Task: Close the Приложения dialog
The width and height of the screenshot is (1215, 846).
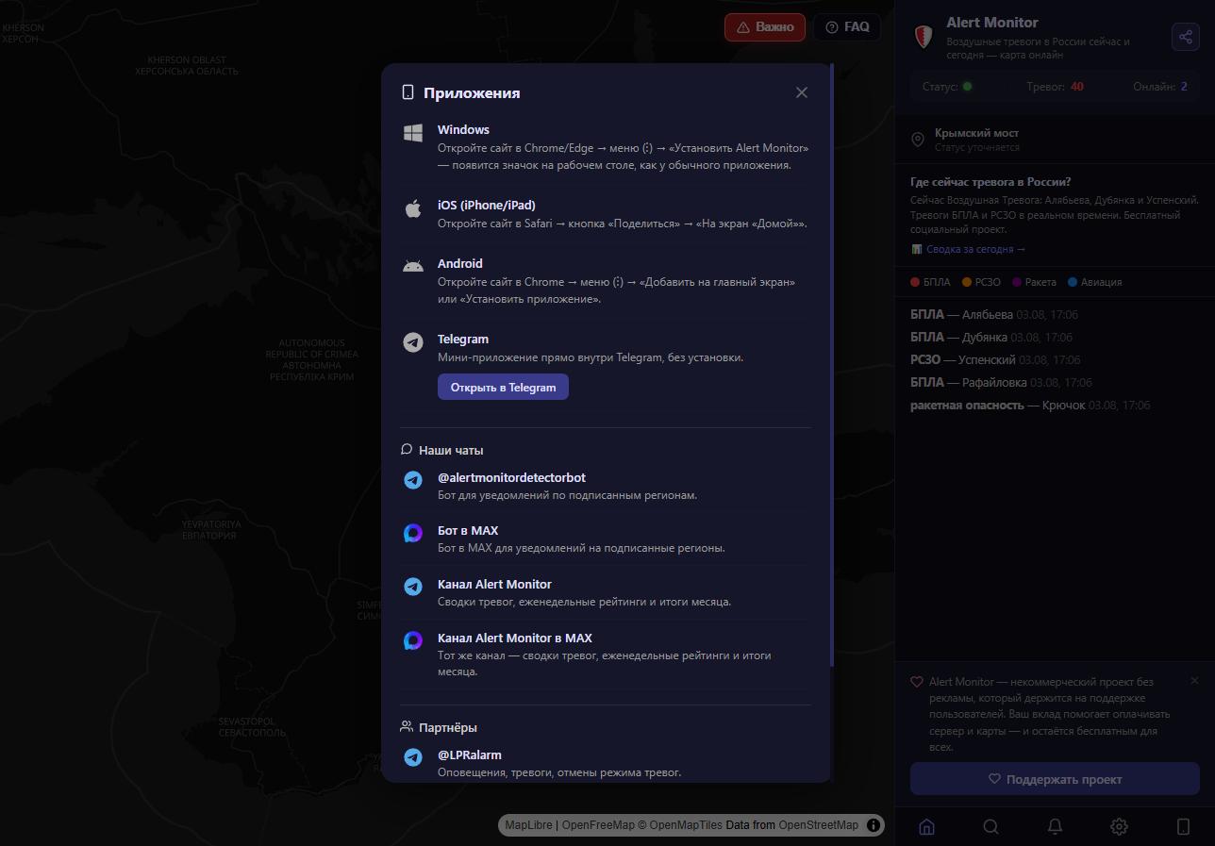Action: 802,92
